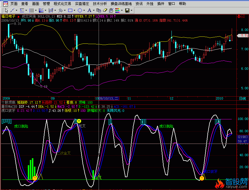
Task: Open the 操盘训练基地 menu
Action: pyautogui.click(x=121, y=4)
